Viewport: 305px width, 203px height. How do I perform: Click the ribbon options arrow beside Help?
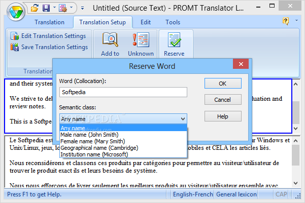coord(297,20)
